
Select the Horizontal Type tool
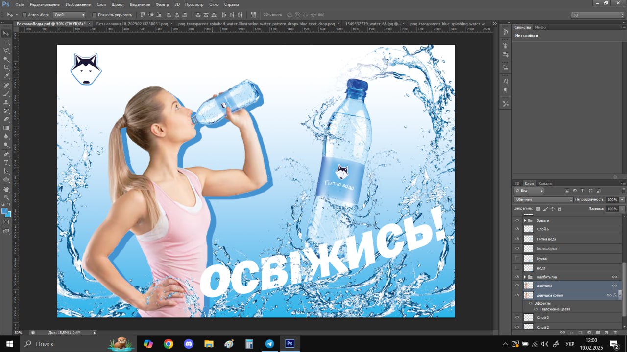6,162
